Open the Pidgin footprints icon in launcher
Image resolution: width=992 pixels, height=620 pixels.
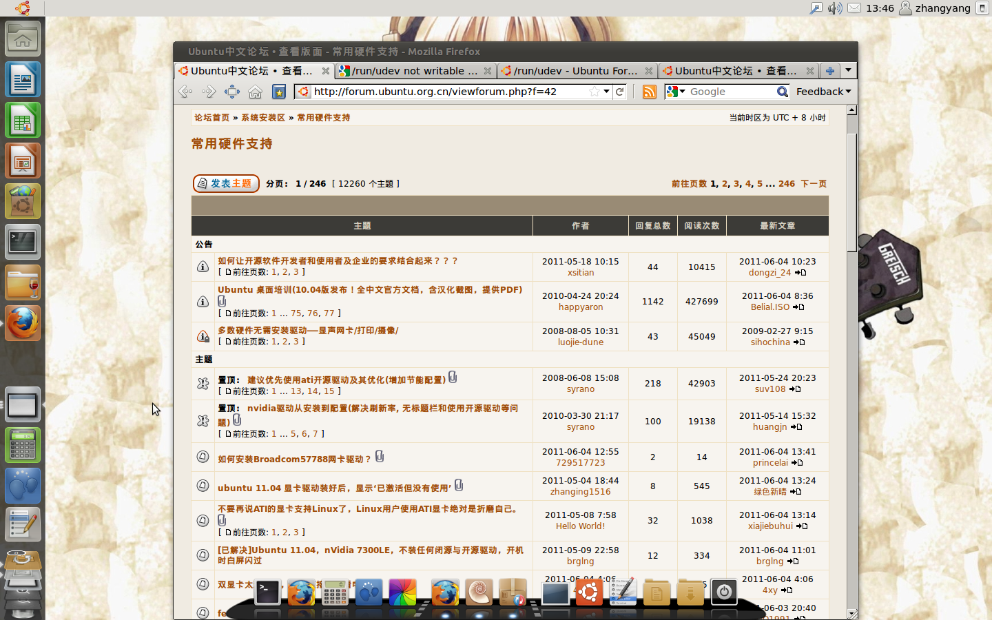23,486
